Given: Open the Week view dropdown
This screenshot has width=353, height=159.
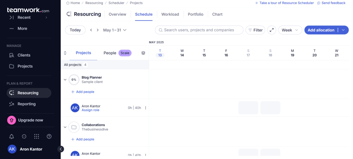Looking at the screenshot, I should tap(290, 30).
